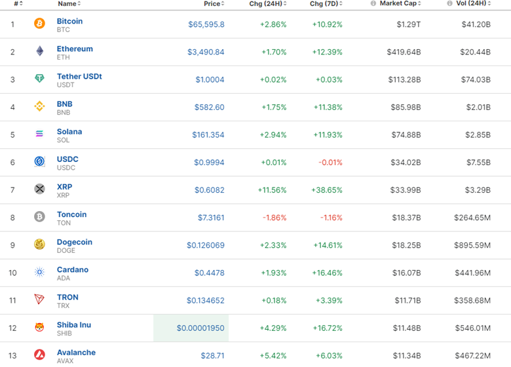Image resolution: width=511 pixels, height=367 pixels.
Task: Sort by rank number column header
Action: click(x=18, y=4)
